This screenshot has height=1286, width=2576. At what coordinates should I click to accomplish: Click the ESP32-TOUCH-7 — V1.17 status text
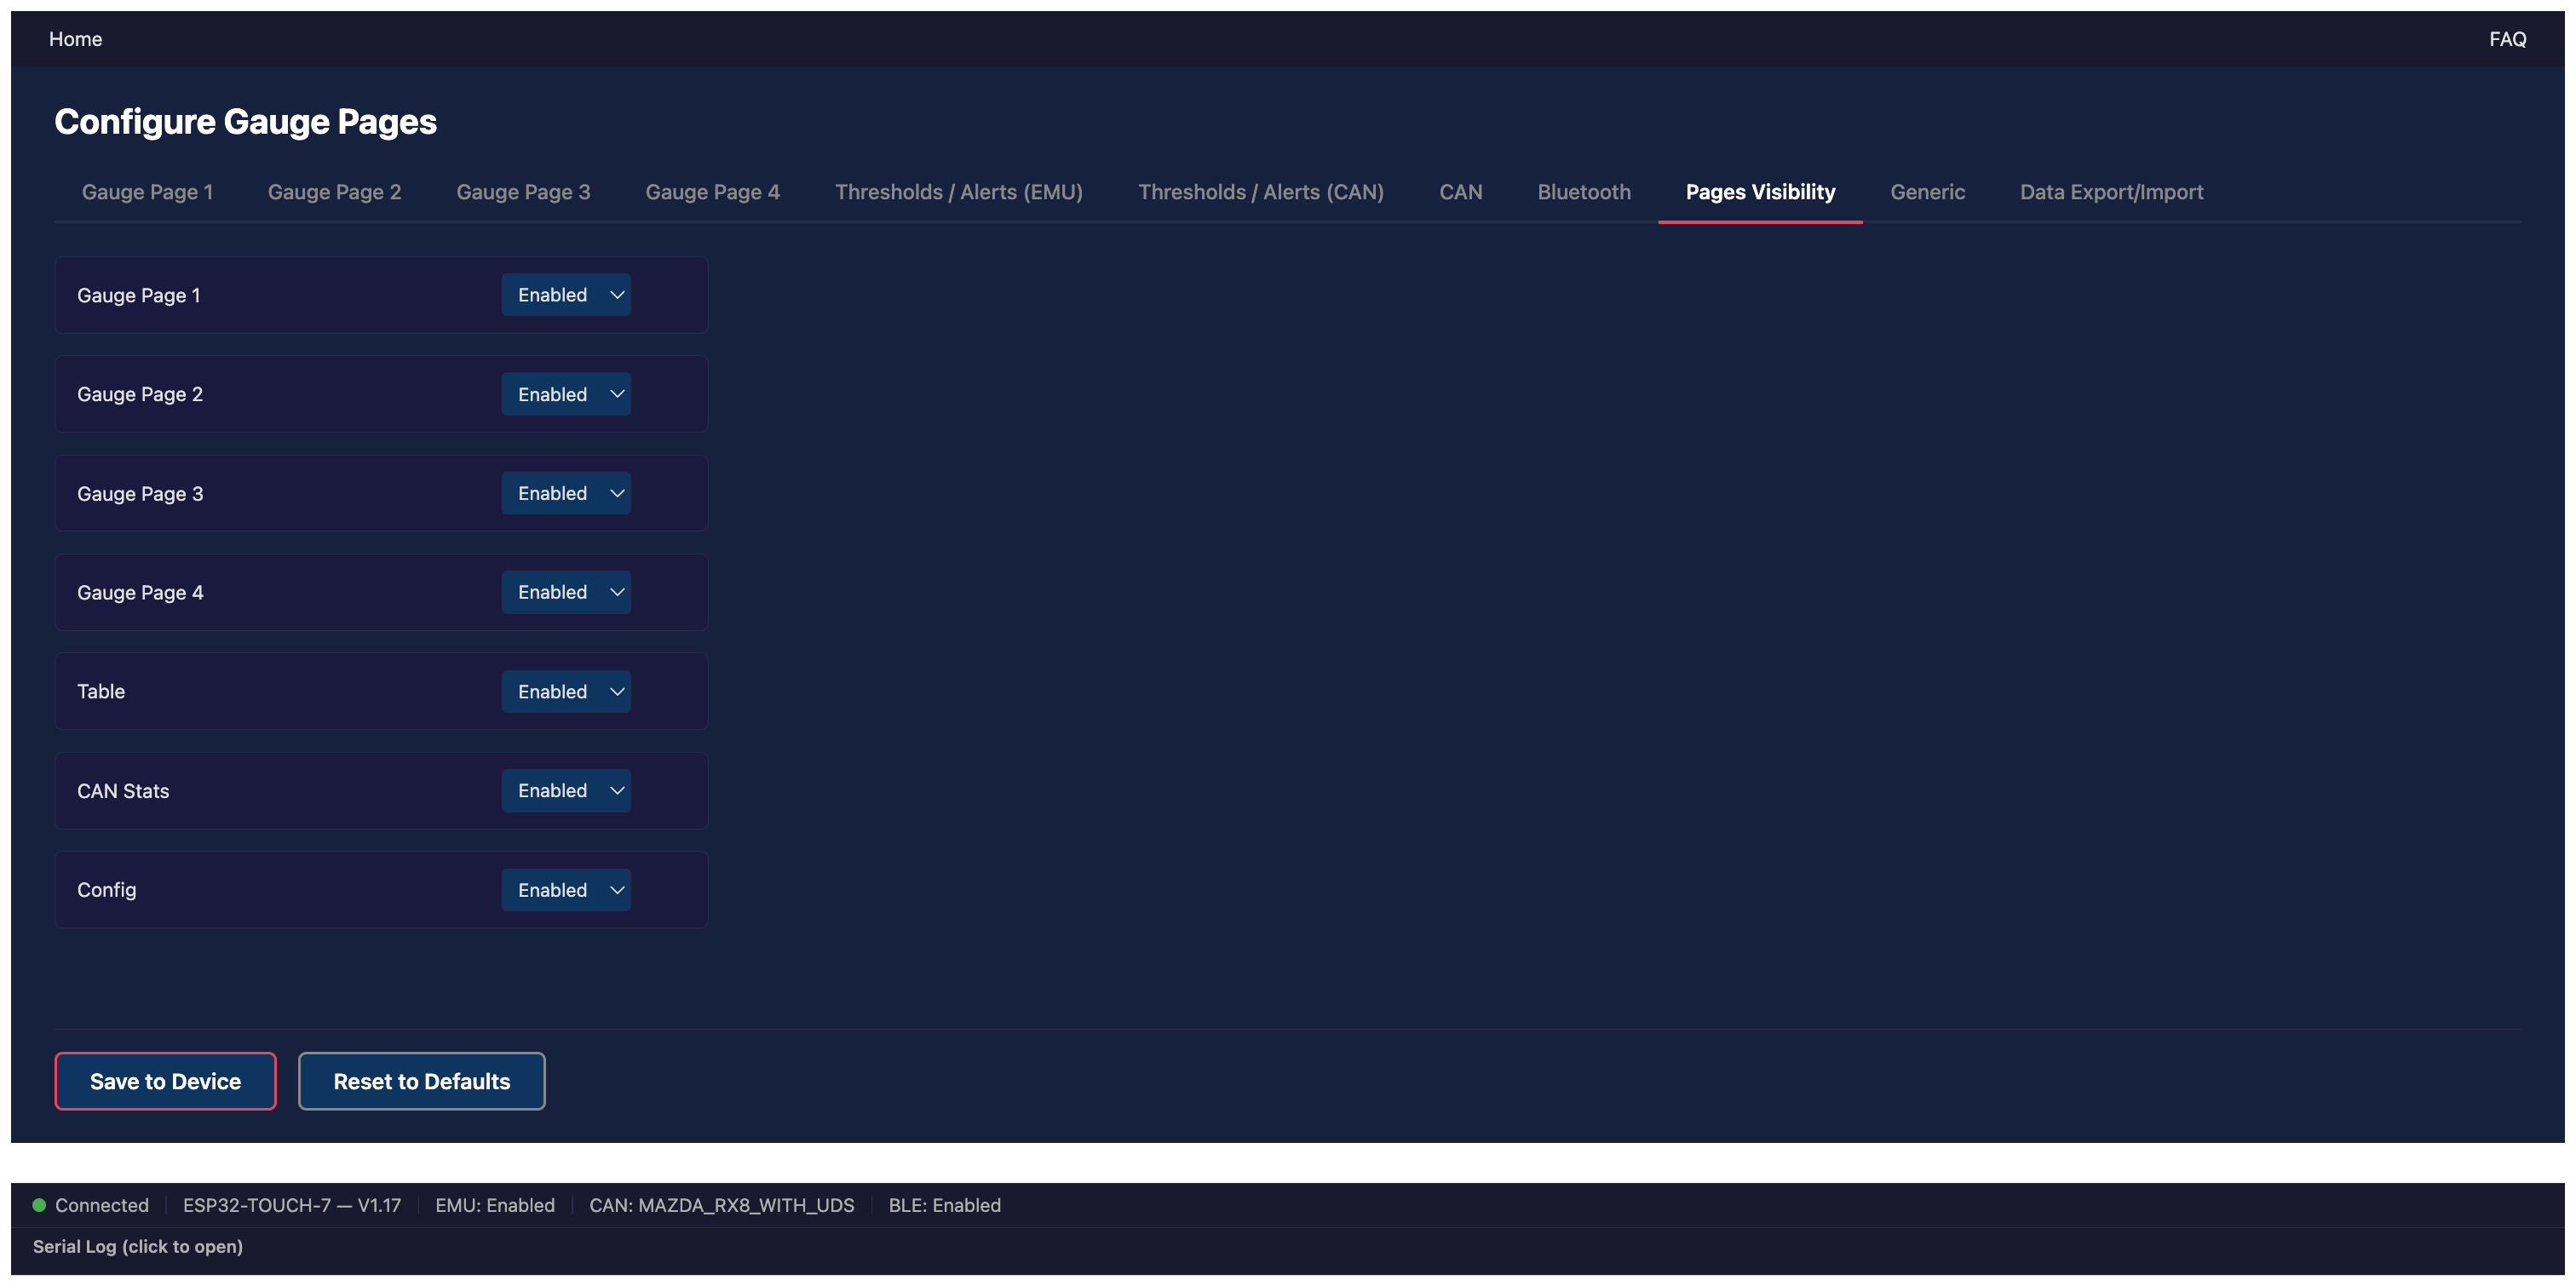coord(292,1205)
